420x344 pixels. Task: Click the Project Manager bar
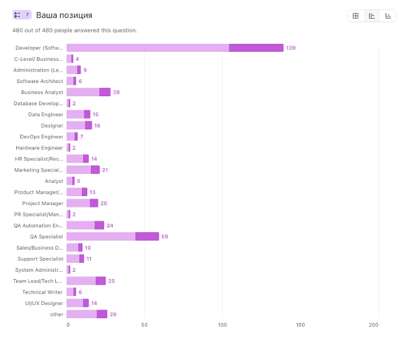click(x=82, y=203)
